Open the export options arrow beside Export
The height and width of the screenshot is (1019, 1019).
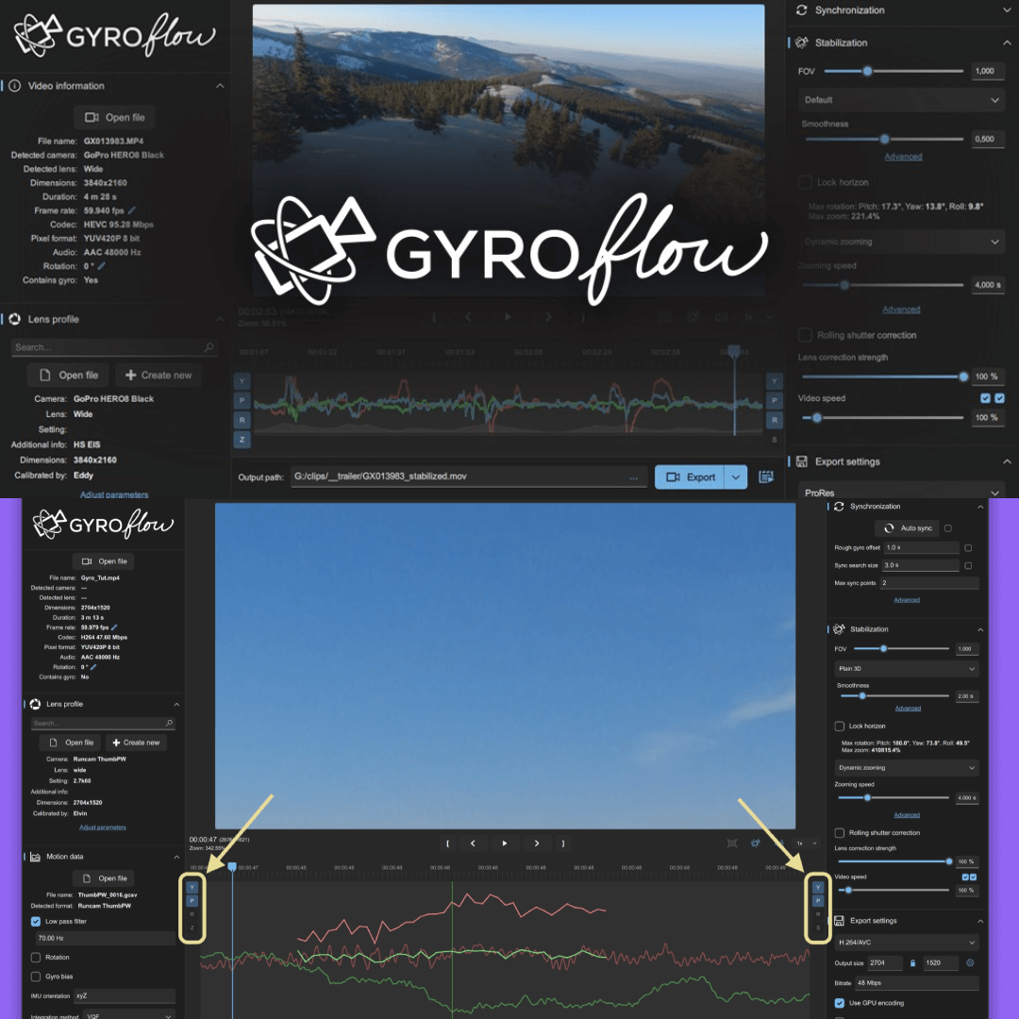[736, 477]
